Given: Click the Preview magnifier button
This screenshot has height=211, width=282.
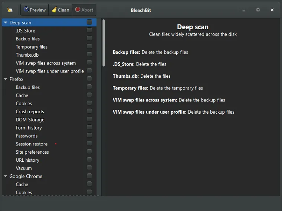Looking at the screenshot, I should point(35,10).
